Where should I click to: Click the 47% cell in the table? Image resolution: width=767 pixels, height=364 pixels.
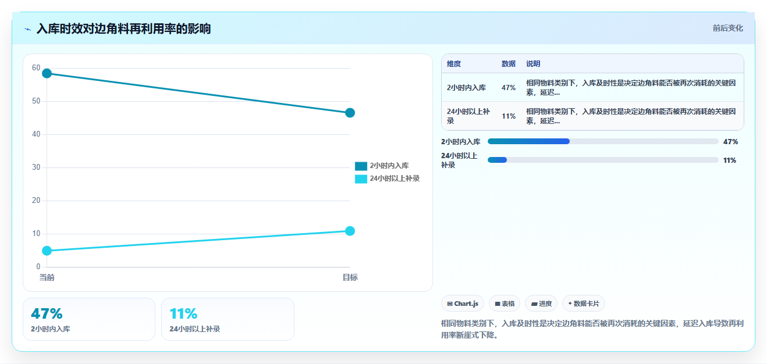point(509,88)
